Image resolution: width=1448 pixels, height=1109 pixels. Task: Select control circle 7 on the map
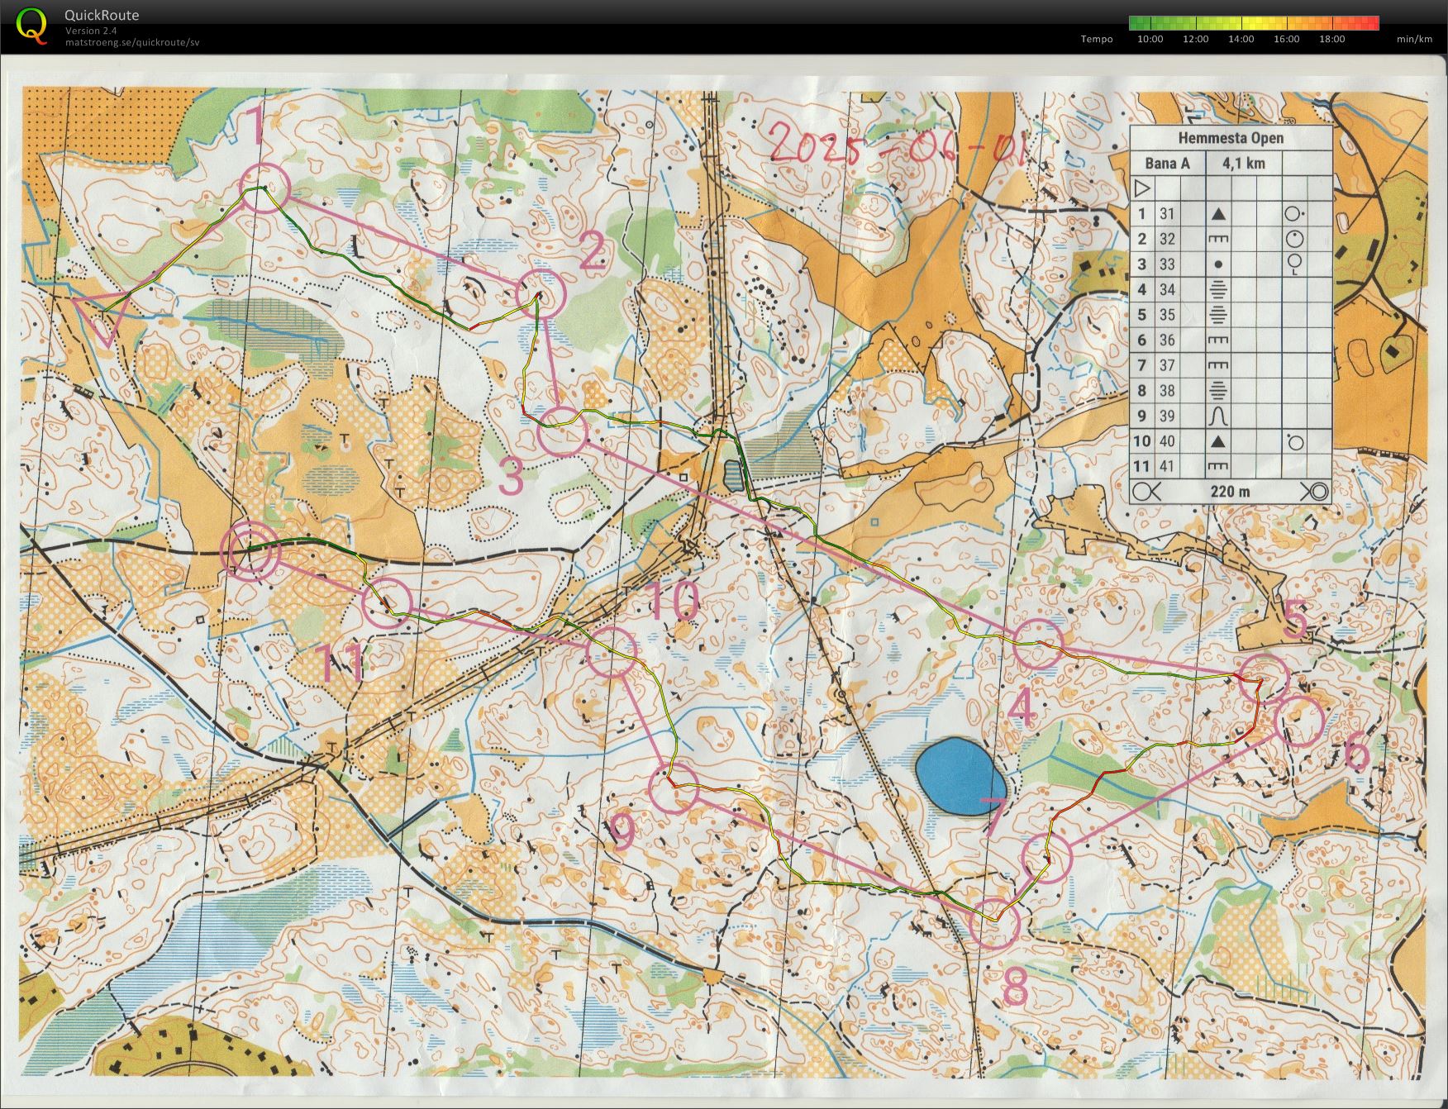[1047, 859]
